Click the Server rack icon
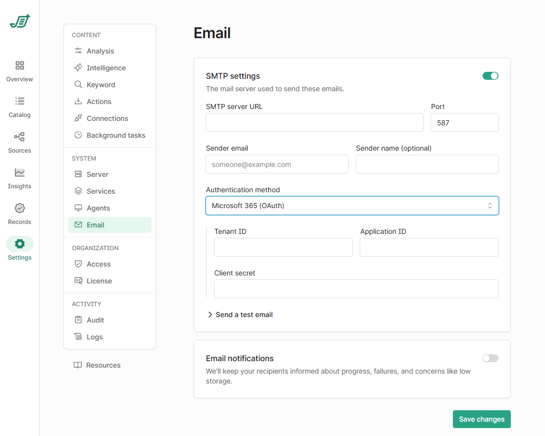Screen dimensions: 545x436 [x=78, y=174]
